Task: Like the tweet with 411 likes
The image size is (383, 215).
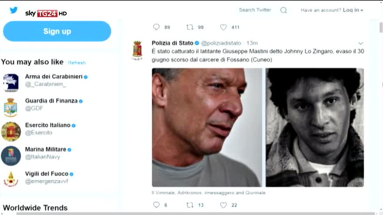Action: tap(223, 27)
